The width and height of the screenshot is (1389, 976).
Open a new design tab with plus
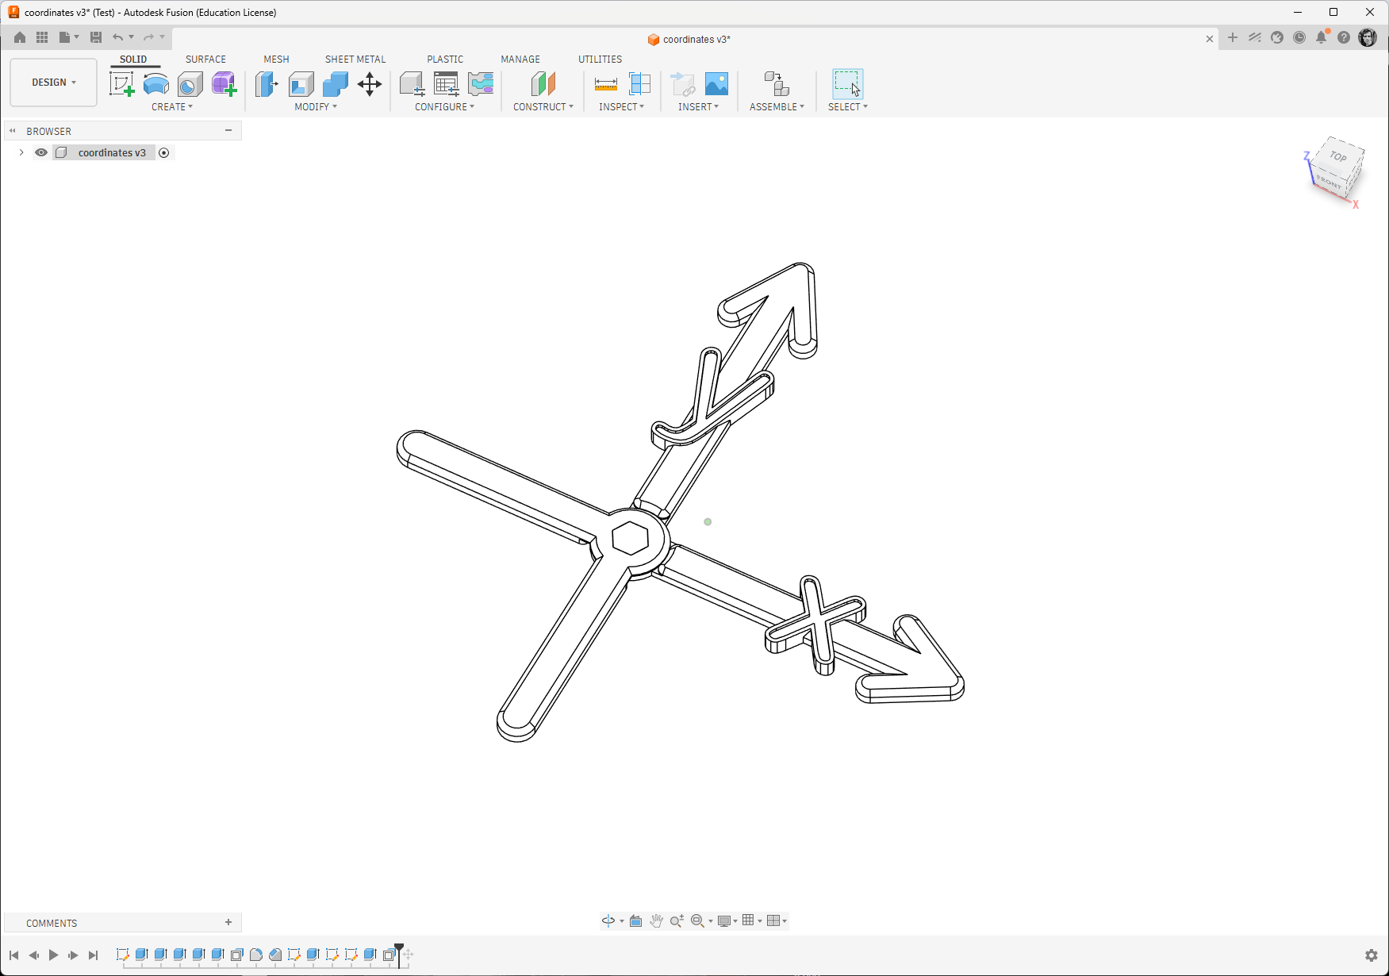pos(1233,38)
